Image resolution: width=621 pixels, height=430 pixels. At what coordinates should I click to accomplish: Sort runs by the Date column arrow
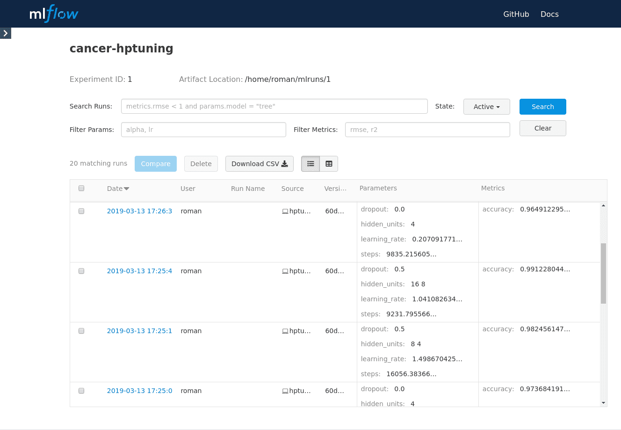[x=127, y=189]
